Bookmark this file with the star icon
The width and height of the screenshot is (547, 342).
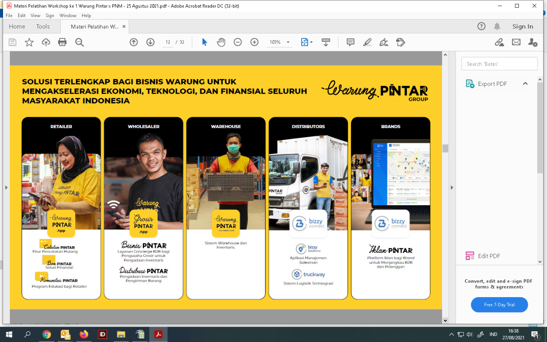29,42
